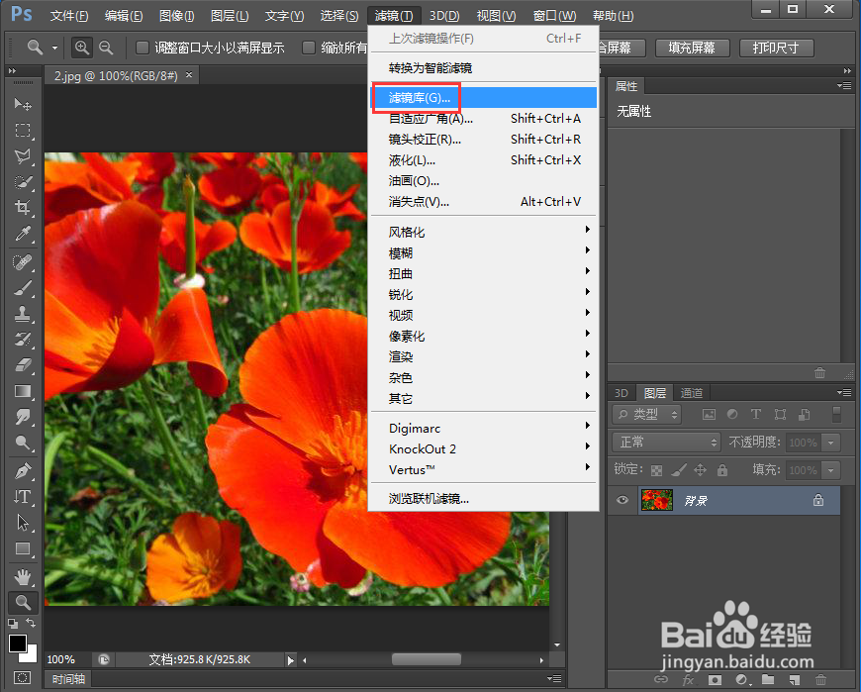The width and height of the screenshot is (861, 692).
Task: Delete layer using trash icon
Action: (820, 680)
